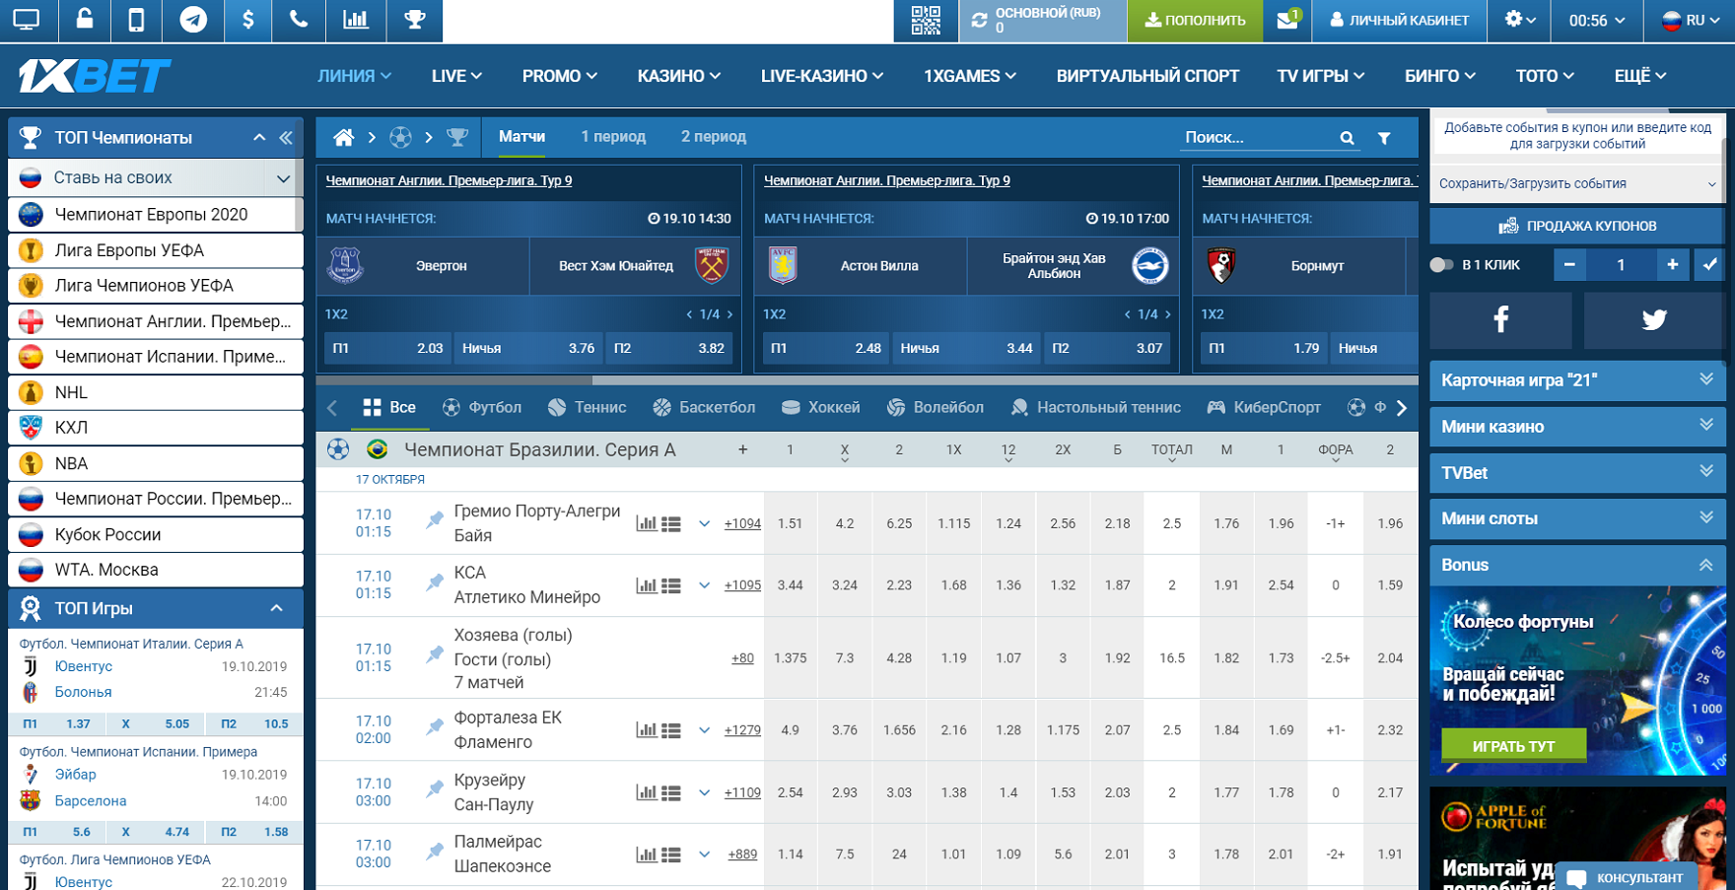1735x890 pixels.
Task: Open the messages envelope icon
Action: point(1287,20)
